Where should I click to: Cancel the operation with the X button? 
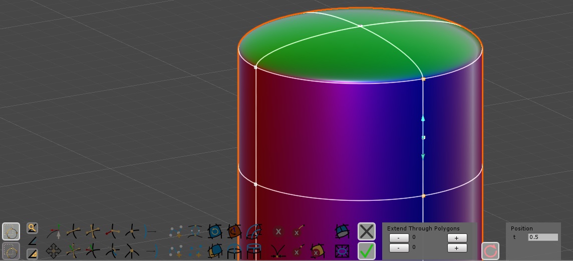[x=367, y=231]
